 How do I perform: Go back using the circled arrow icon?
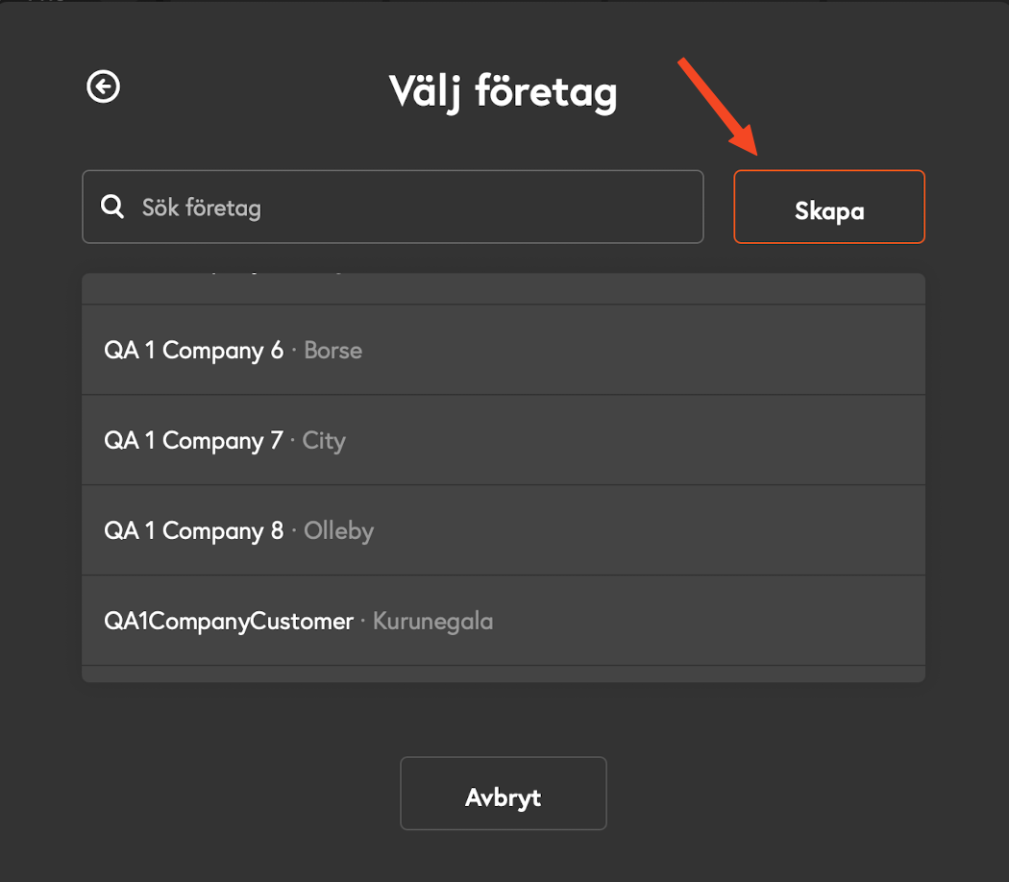pos(104,86)
